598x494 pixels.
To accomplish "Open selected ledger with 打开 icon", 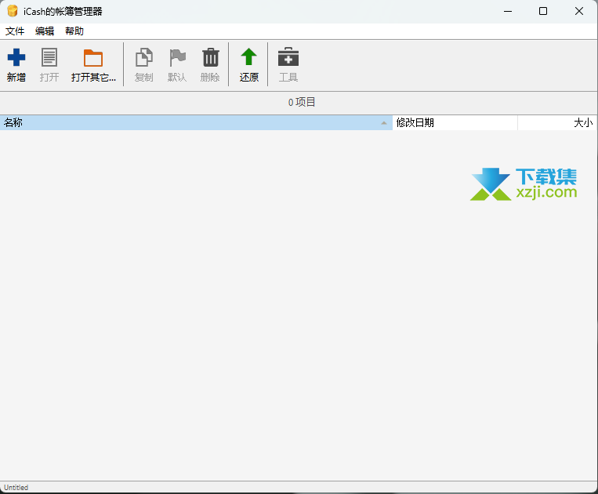I will 49,57.
